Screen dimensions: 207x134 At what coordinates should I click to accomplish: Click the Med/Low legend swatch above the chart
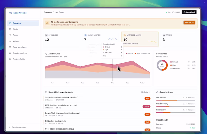pyautogui.click(x=142, y=53)
